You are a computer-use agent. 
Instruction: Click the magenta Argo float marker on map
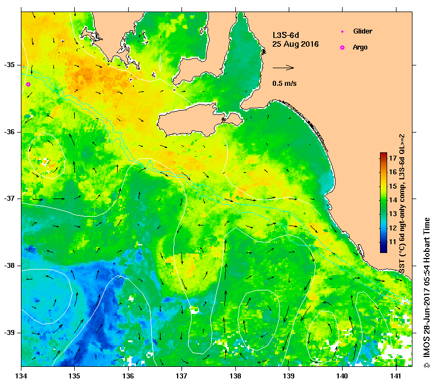click(28, 84)
